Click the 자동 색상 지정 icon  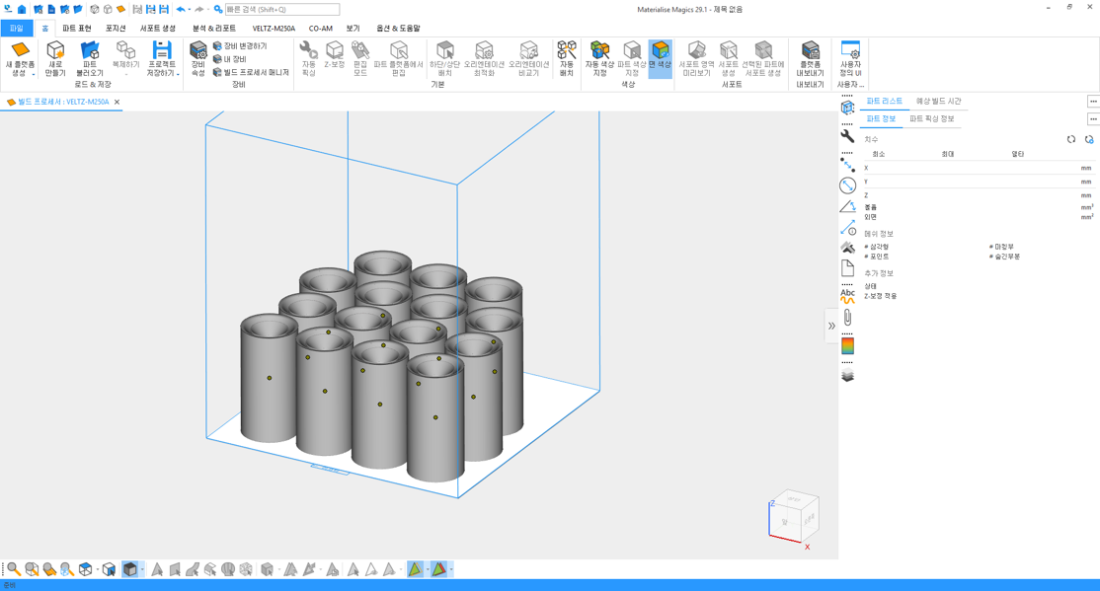(x=599, y=49)
